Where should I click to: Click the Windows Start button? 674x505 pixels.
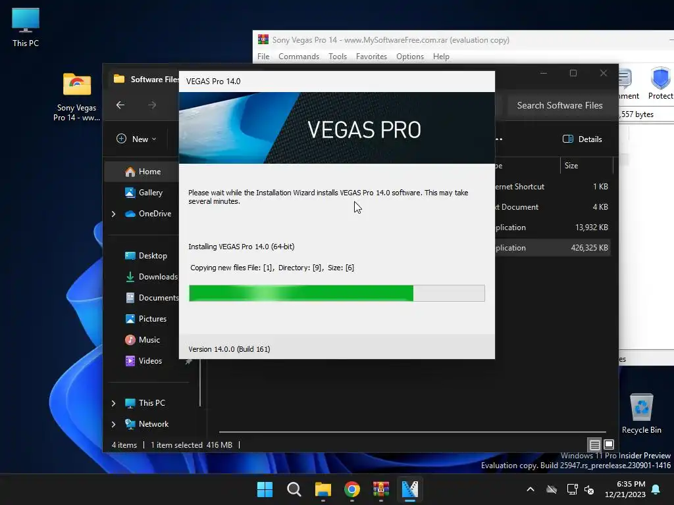[265, 489]
